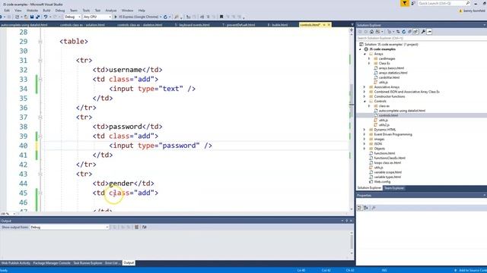Image resolution: width=487 pixels, height=273 pixels.
Task: Click the Sync with Active Document icon
Action: coord(397,32)
